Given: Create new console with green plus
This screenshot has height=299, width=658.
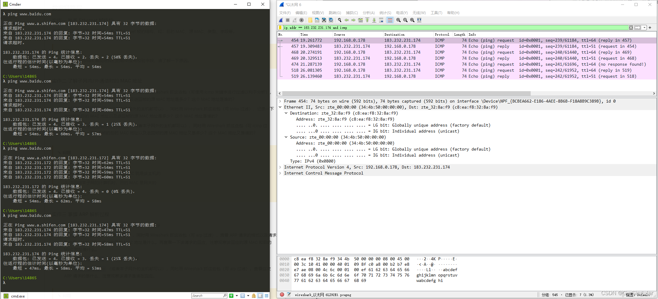Looking at the screenshot, I should coord(231,296).
